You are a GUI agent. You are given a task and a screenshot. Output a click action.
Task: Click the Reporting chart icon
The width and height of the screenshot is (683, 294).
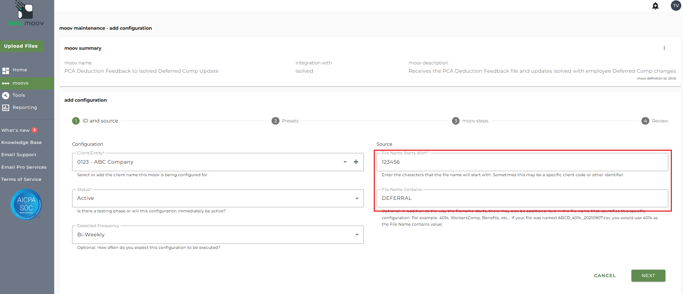6,107
